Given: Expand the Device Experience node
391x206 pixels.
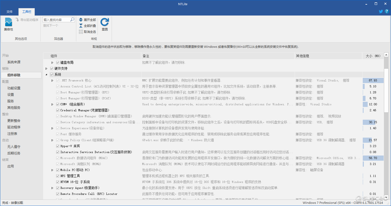Looking at the screenshot, I should (52, 128).
